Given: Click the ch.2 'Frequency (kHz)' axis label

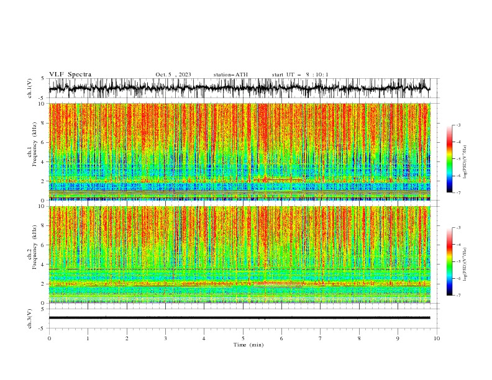Looking at the screenshot, I should click(35, 247).
